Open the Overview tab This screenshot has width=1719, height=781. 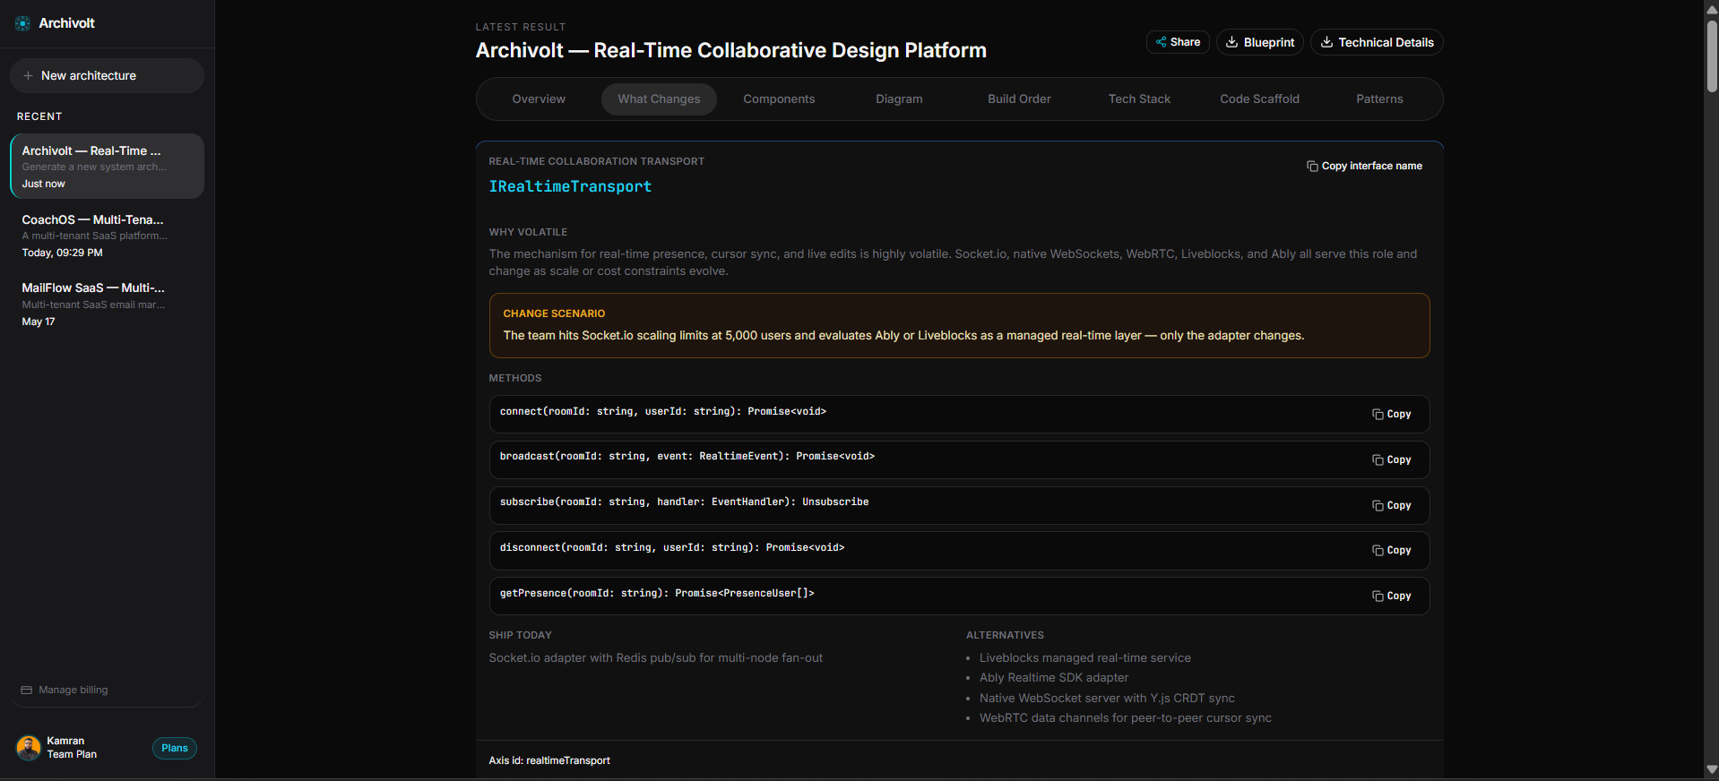point(539,99)
